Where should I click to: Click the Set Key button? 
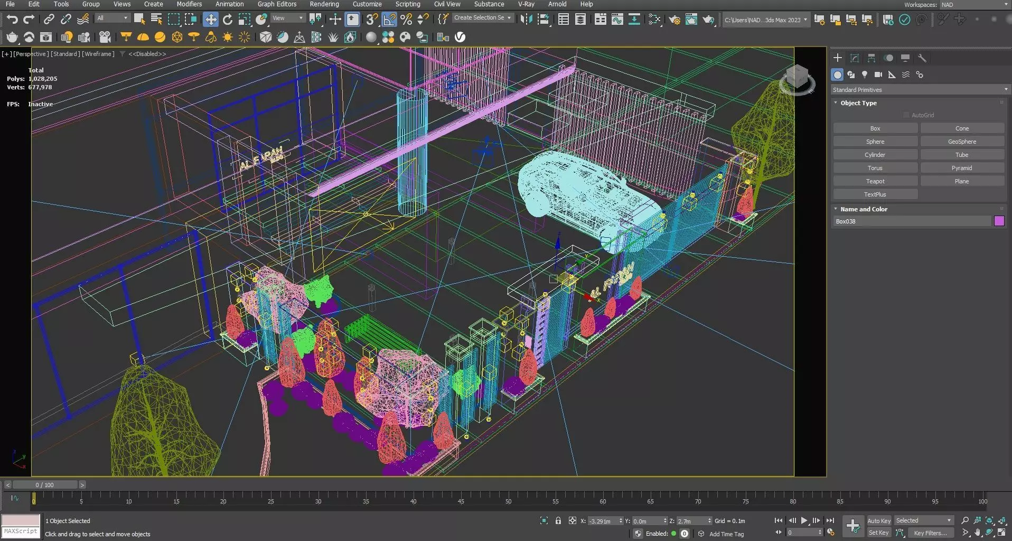pyautogui.click(x=879, y=533)
